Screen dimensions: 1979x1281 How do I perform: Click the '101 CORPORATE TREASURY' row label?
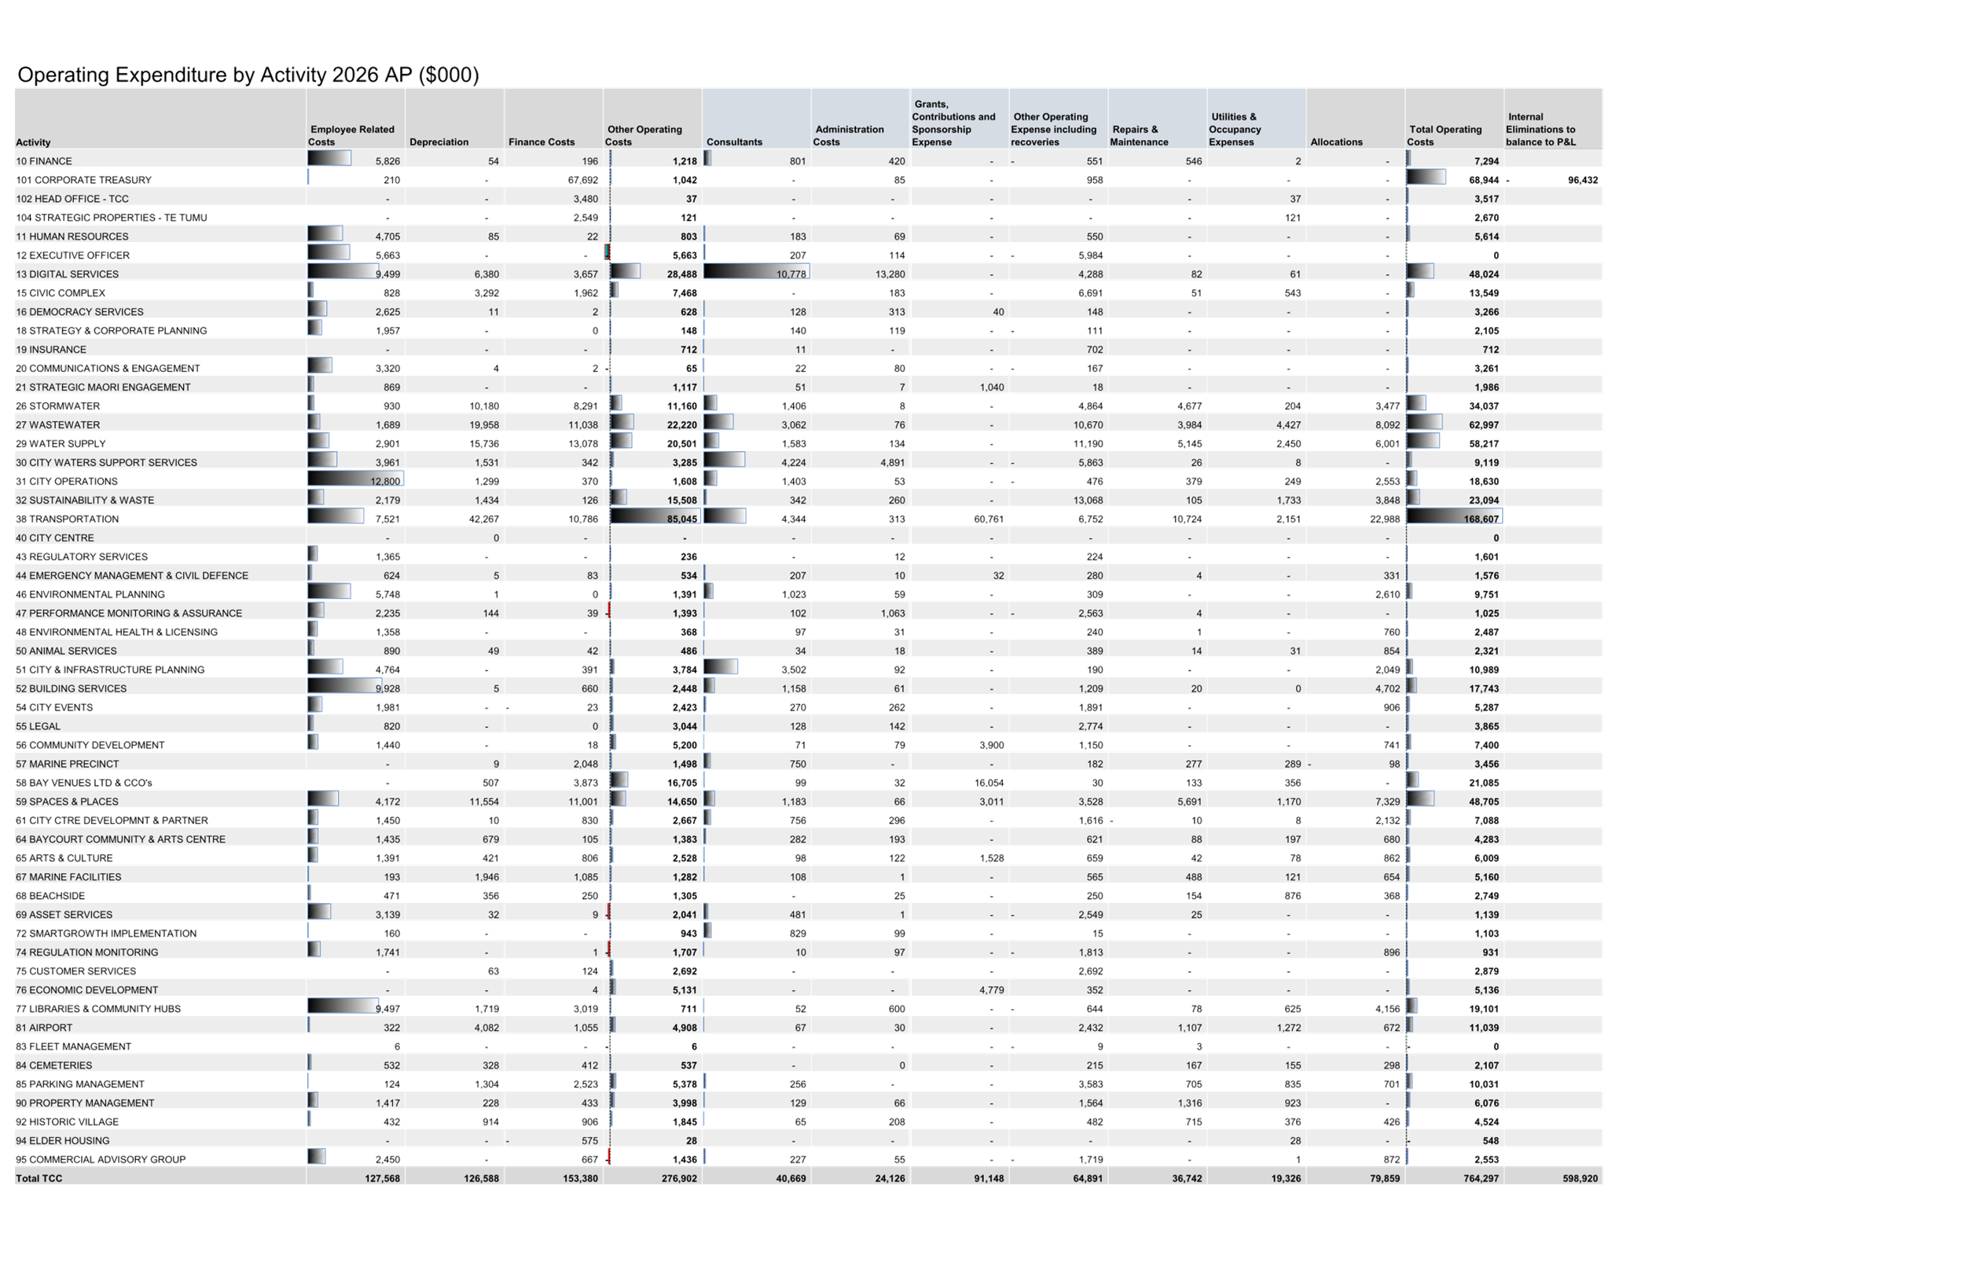point(83,179)
